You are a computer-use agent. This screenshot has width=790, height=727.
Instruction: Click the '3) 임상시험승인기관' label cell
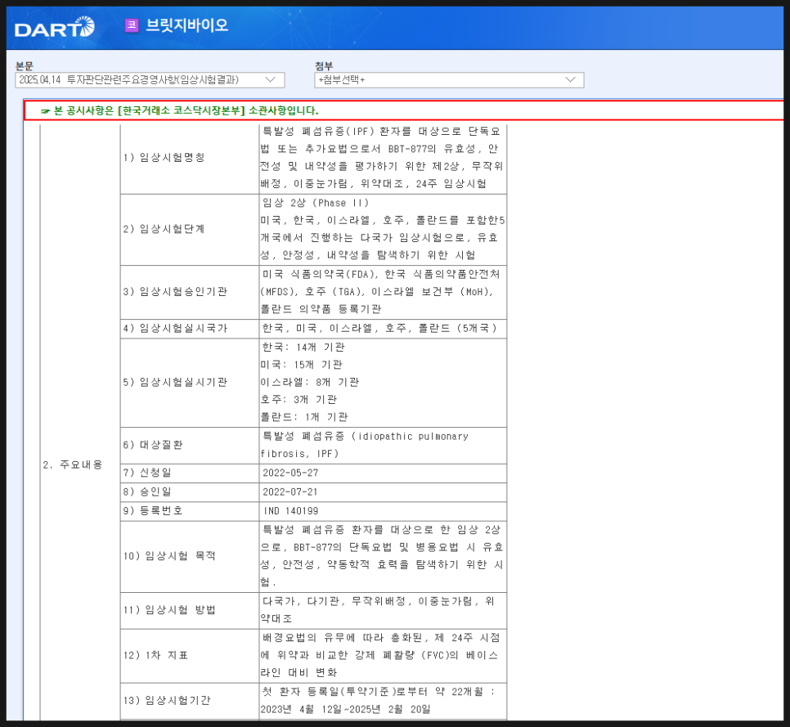tap(190, 292)
